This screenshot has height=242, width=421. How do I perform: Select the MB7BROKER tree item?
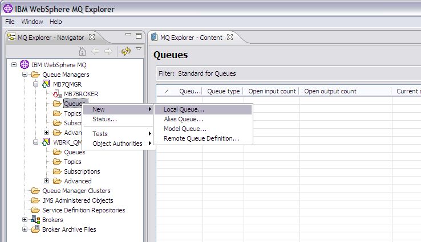[81, 94]
